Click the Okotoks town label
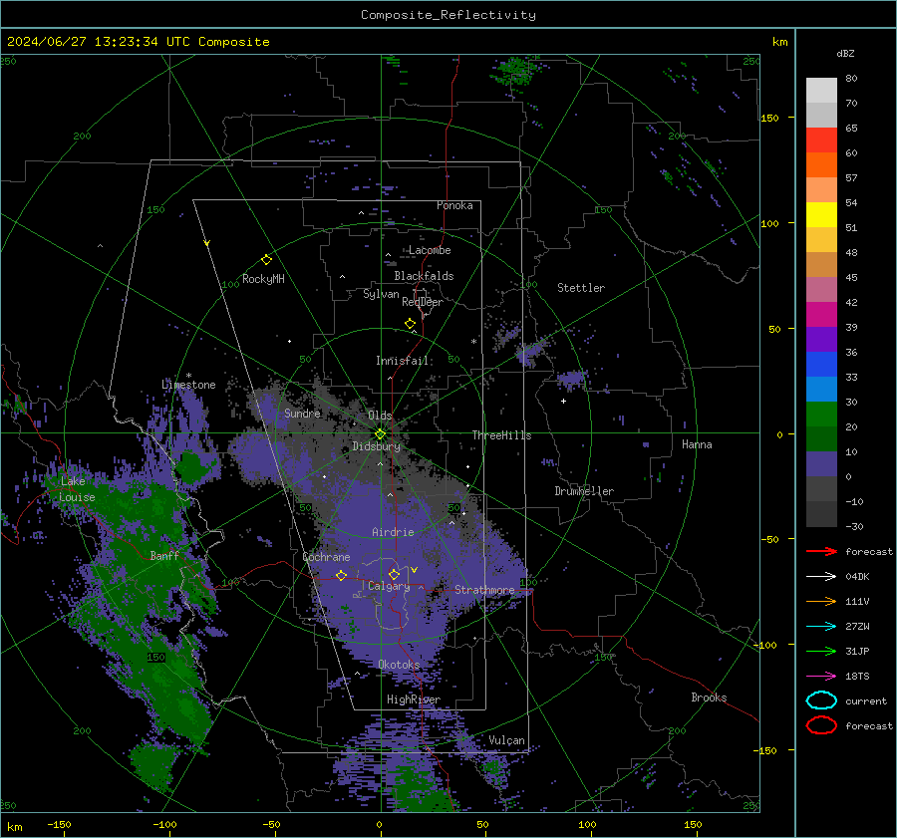 tap(400, 665)
